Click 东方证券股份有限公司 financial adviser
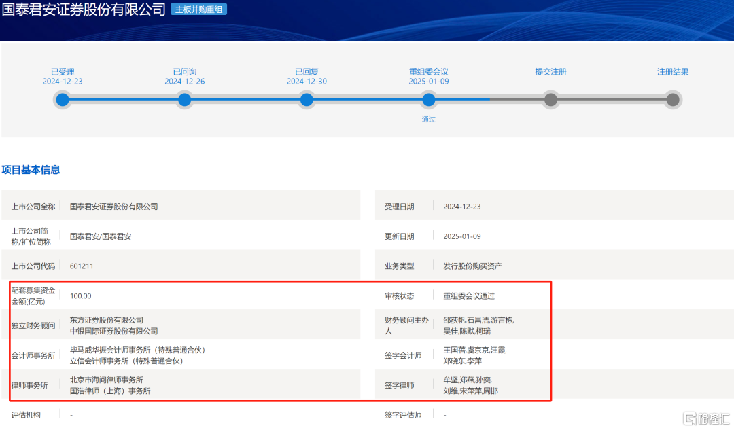Image resolution: width=734 pixels, height=430 pixels. click(106, 320)
